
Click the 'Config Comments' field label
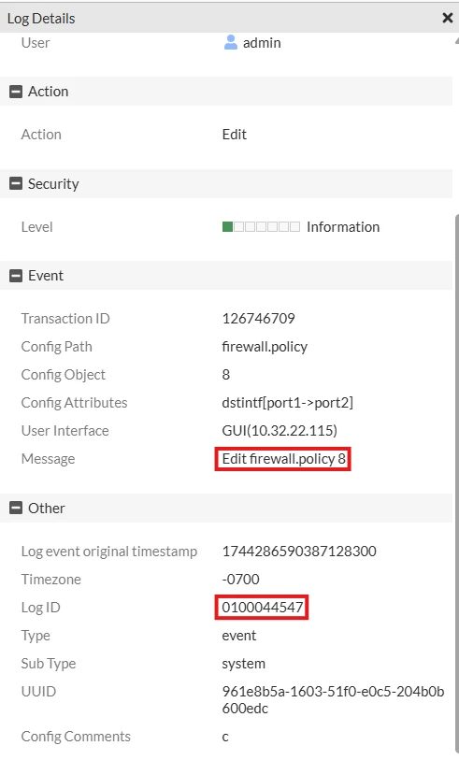click(x=76, y=737)
